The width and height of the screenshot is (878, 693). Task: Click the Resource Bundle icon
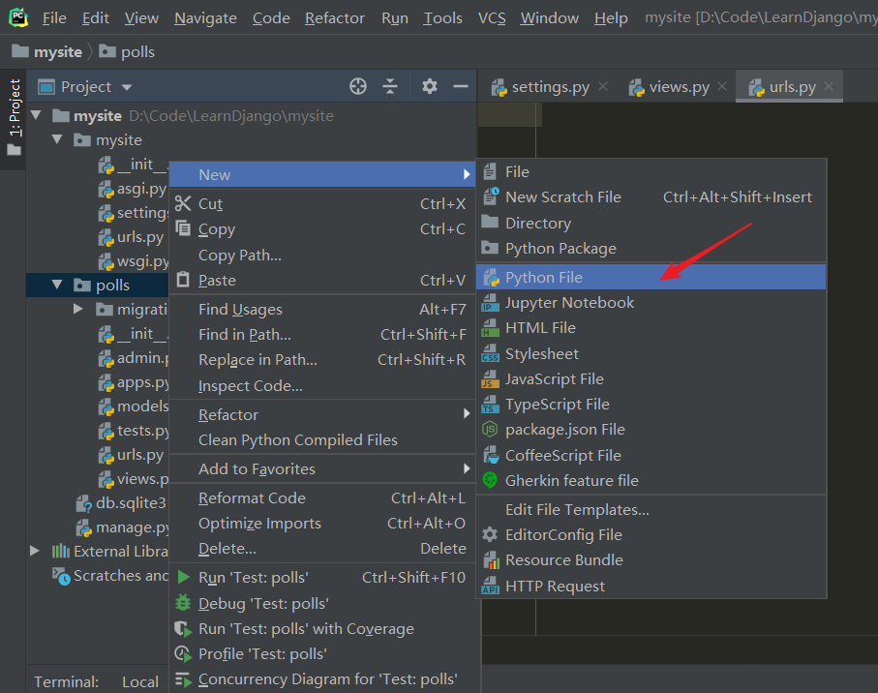click(490, 559)
